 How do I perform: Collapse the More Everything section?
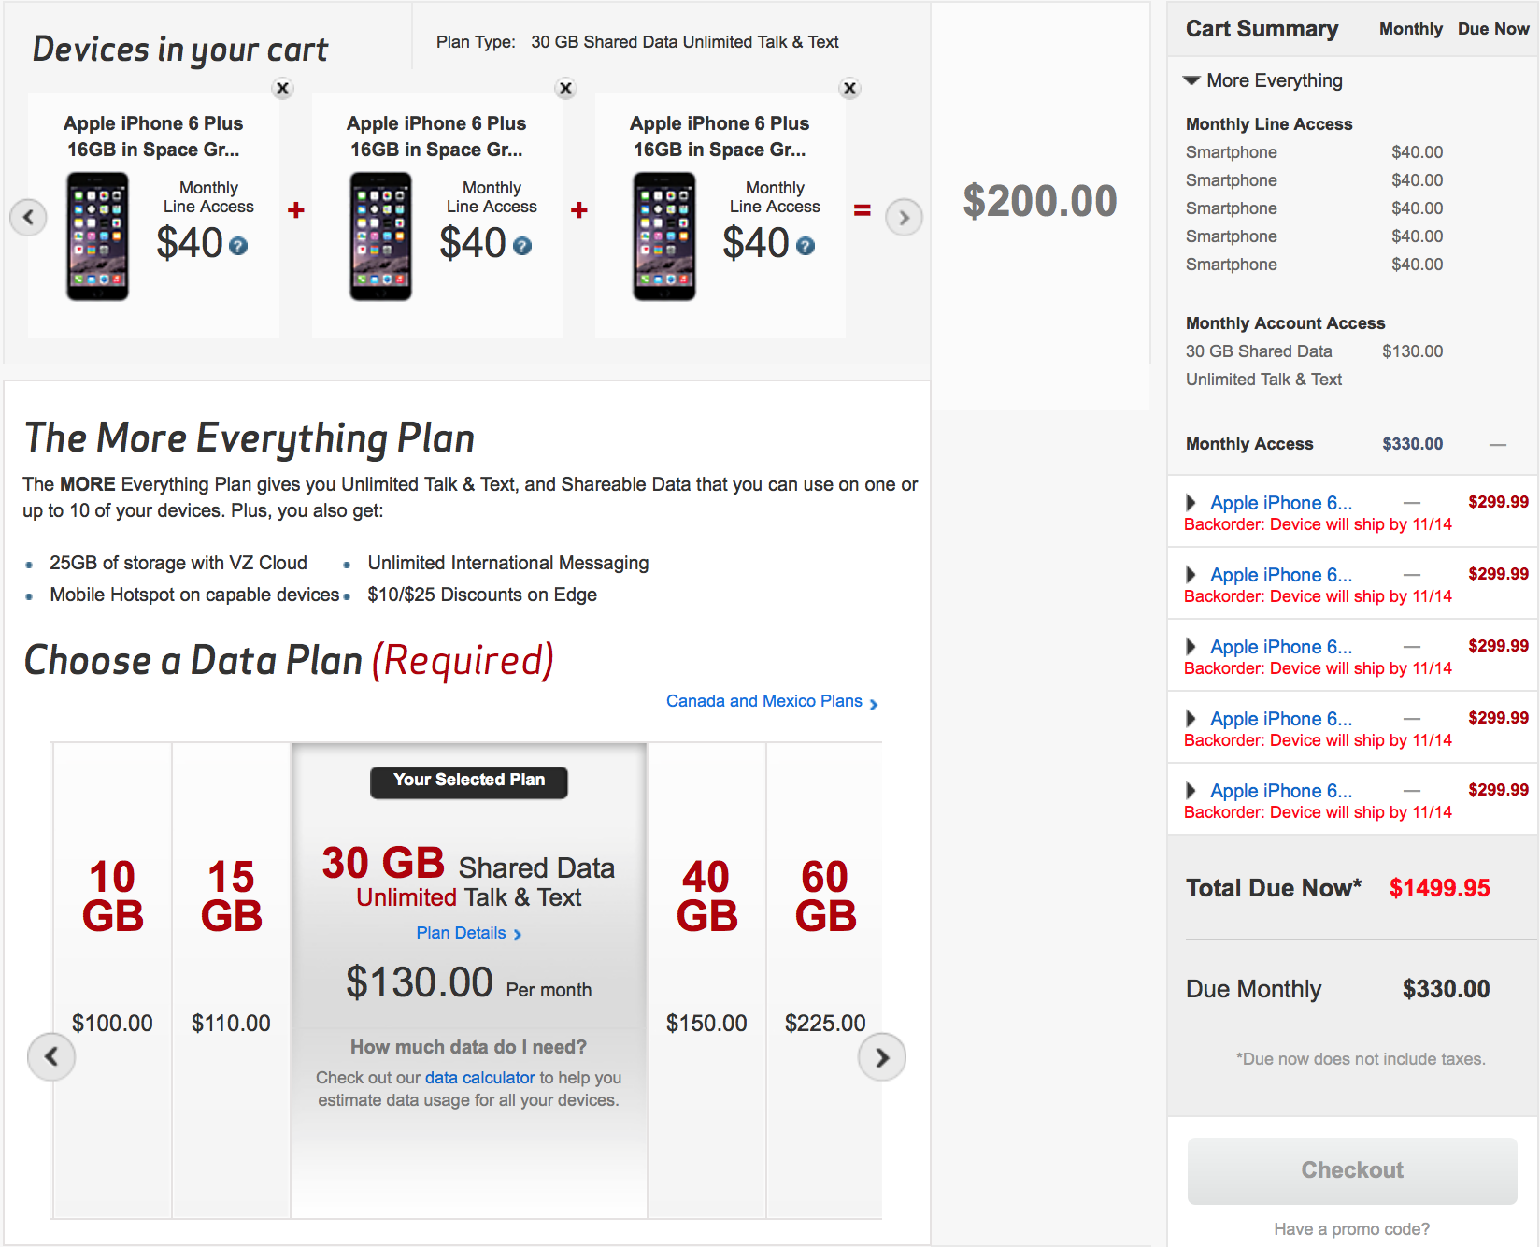tap(1191, 80)
